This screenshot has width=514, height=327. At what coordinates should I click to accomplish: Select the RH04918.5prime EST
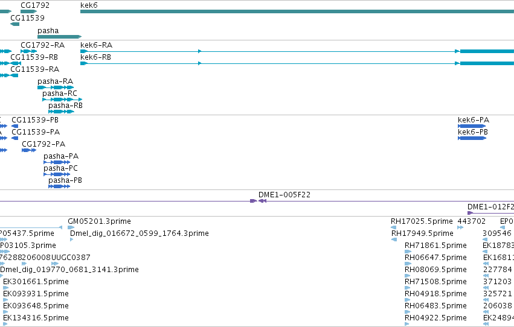[x=408, y=300]
